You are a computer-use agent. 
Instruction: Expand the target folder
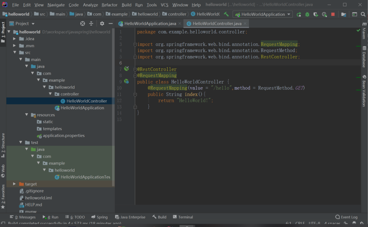pyautogui.click(x=14, y=184)
